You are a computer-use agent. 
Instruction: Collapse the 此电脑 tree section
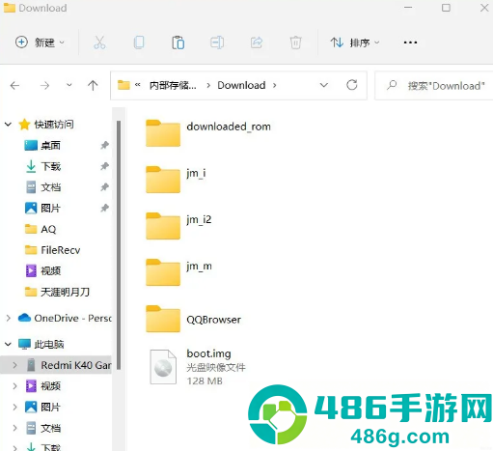[9, 344]
